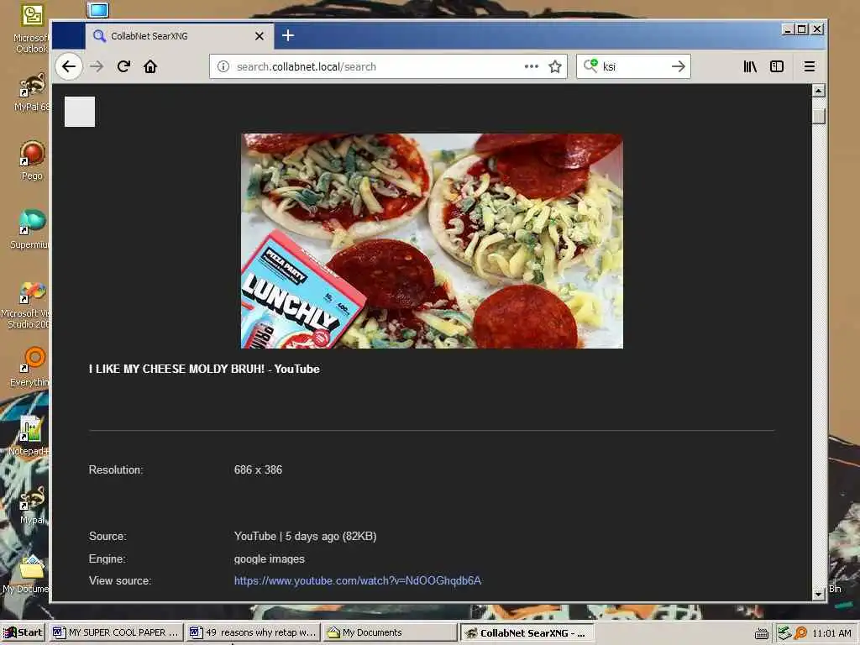Image resolution: width=860 pixels, height=645 pixels.
Task: Click the scrollbar up arrow
Action: click(818, 91)
